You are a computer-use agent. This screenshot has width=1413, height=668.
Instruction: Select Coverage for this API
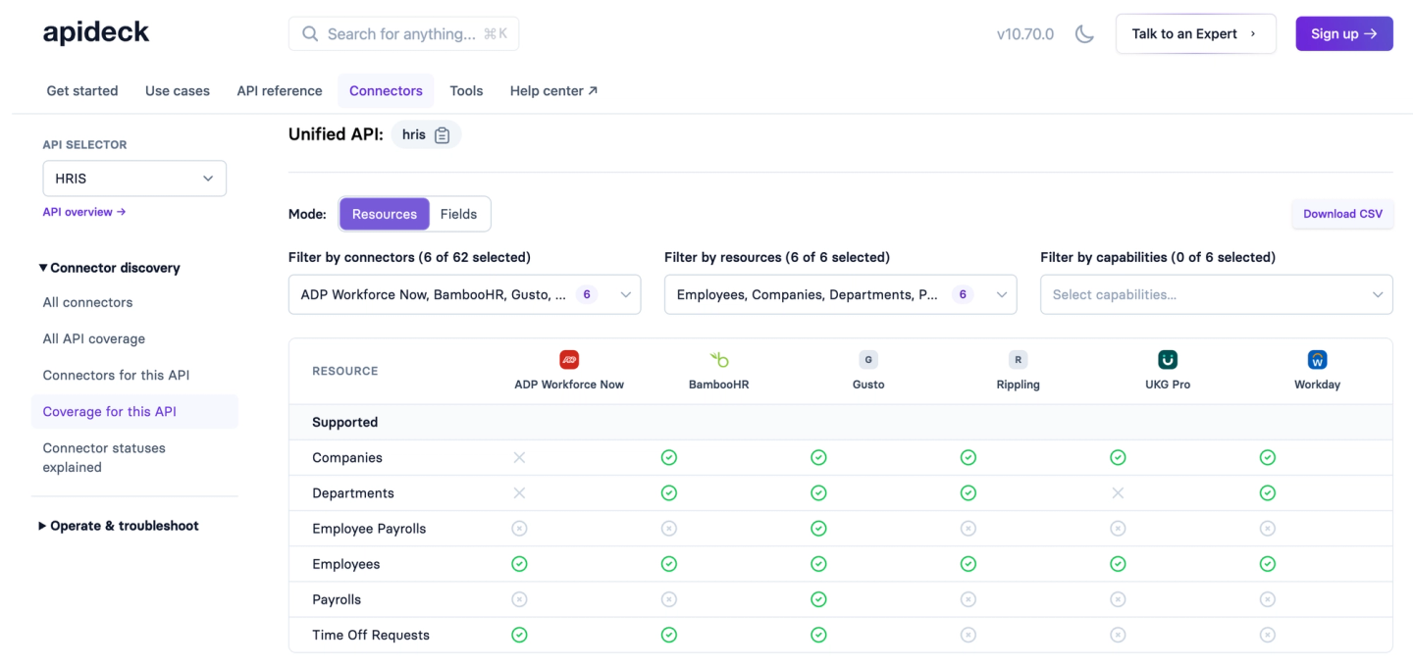coord(134,412)
